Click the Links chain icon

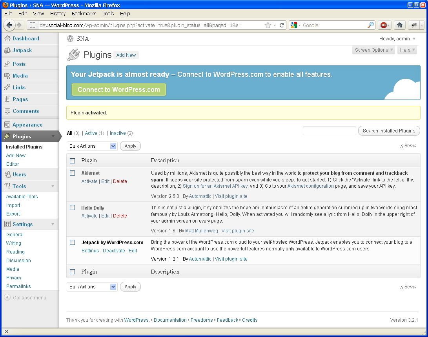(x=7, y=87)
